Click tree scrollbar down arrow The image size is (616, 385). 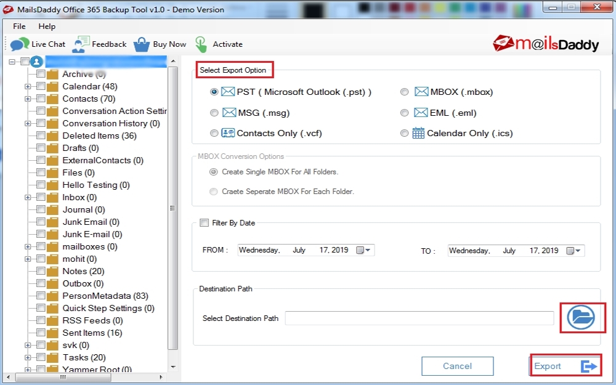pos(173,367)
